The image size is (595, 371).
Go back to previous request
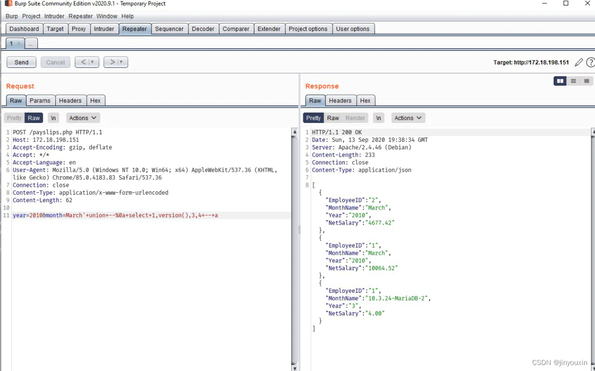click(83, 62)
